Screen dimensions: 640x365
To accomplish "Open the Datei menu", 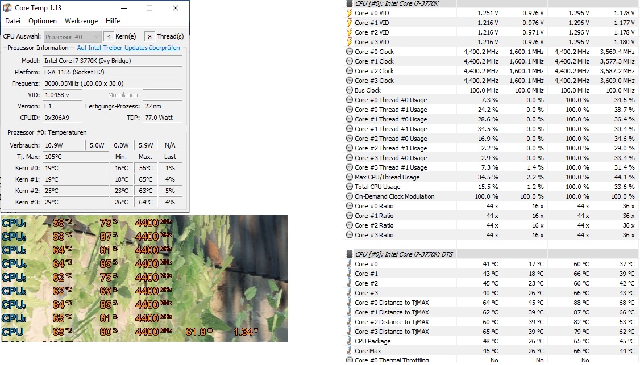I will (x=13, y=21).
